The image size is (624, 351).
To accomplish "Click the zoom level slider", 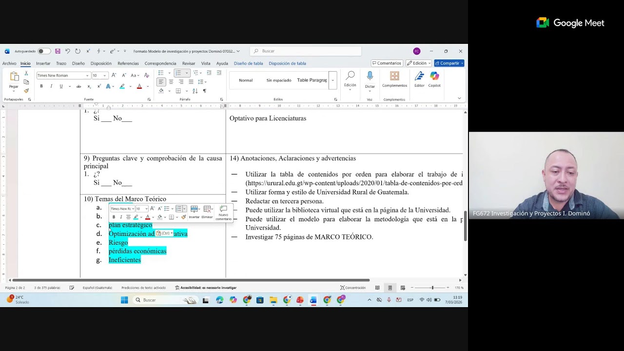I will point(432,288).
